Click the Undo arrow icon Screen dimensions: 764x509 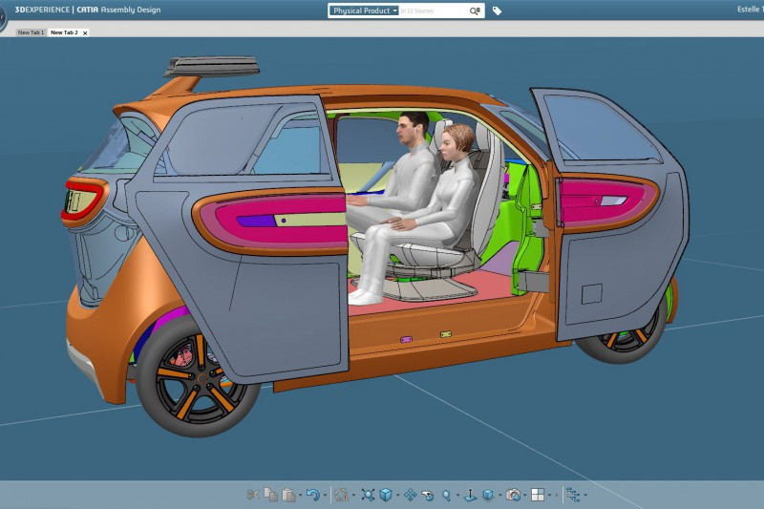click(313, 495)
